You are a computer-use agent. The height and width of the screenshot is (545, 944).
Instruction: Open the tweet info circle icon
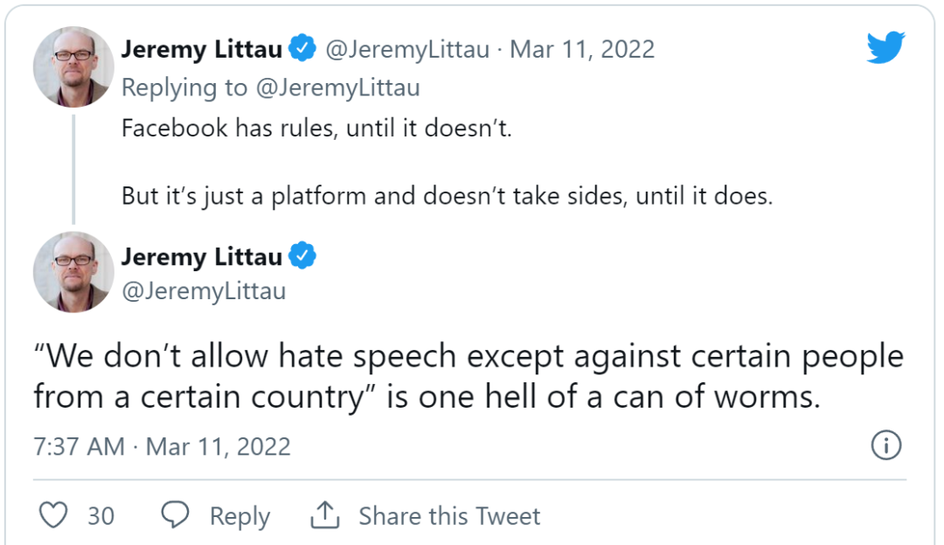(886, 446)
